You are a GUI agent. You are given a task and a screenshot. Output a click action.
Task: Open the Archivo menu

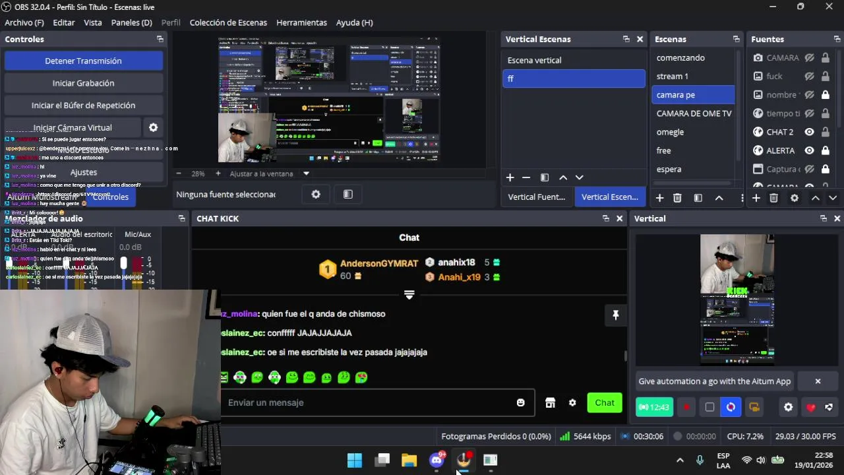click(x=24, y=22)
